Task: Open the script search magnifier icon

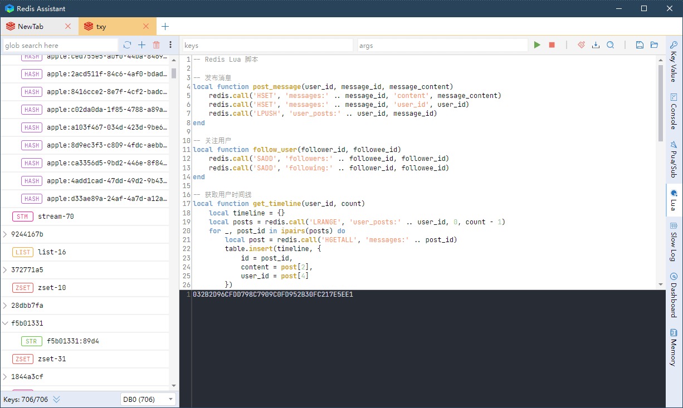Action: point(610,45)
